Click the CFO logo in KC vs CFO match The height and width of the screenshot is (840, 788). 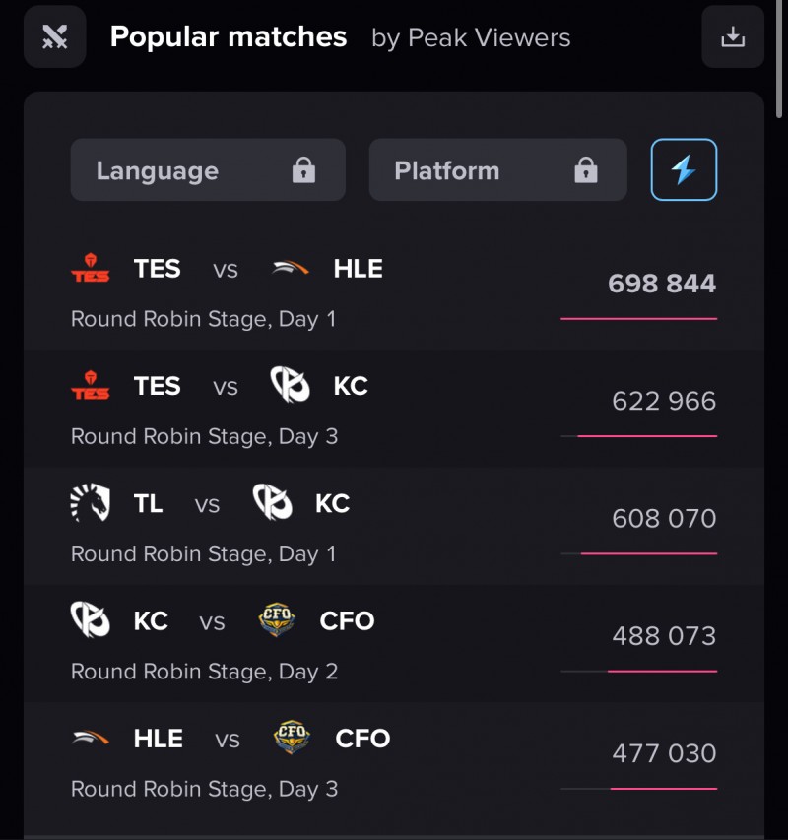point(276,621)
